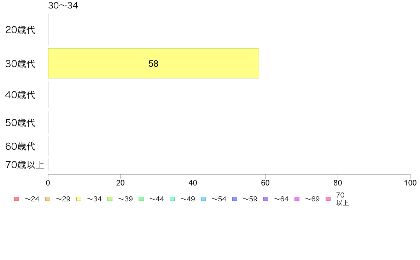The height and width of the screenshot is (260, 420).
Task: Click the 30〜34 title text
Action: [63, 5]
